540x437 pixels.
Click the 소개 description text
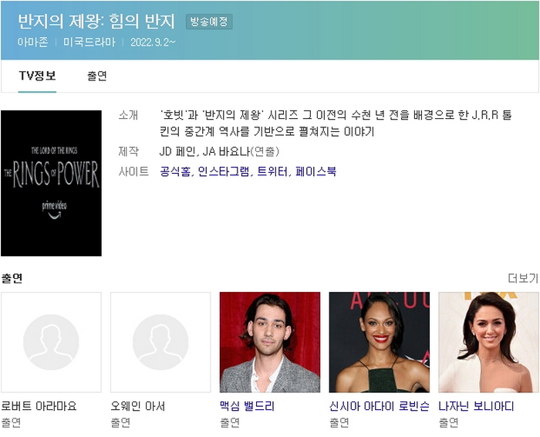(336, 123)
